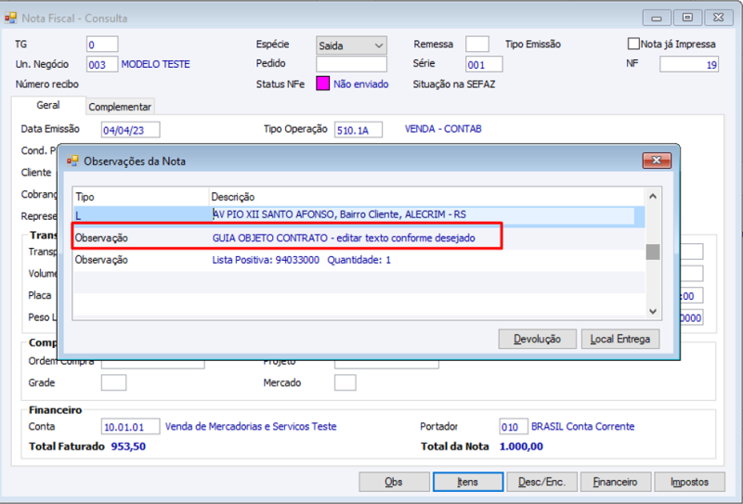
Task: Click the VENDA - CONTAB text
Action: pos(443,129)
